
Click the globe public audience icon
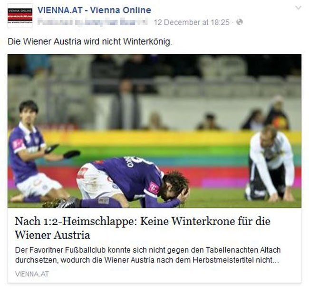click(240, 22)
